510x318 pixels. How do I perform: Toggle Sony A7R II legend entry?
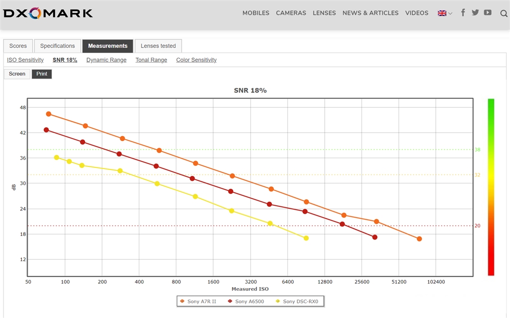(198, 302)
